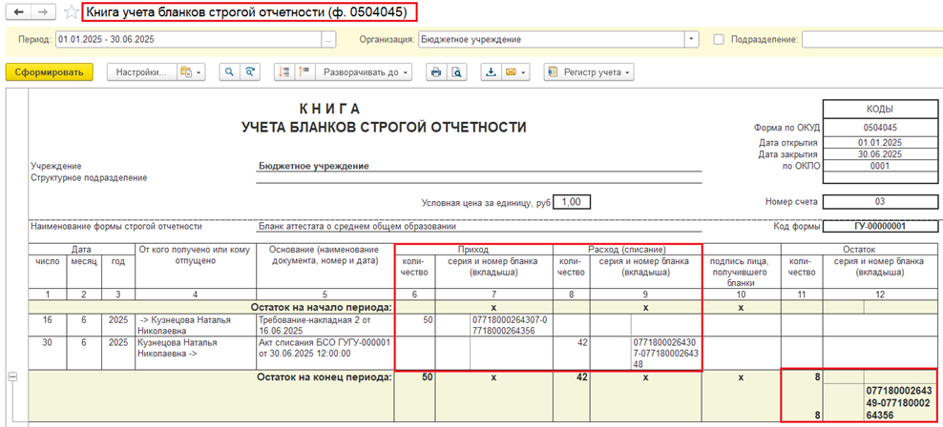Save report to file with download icon

coord(491,72)
